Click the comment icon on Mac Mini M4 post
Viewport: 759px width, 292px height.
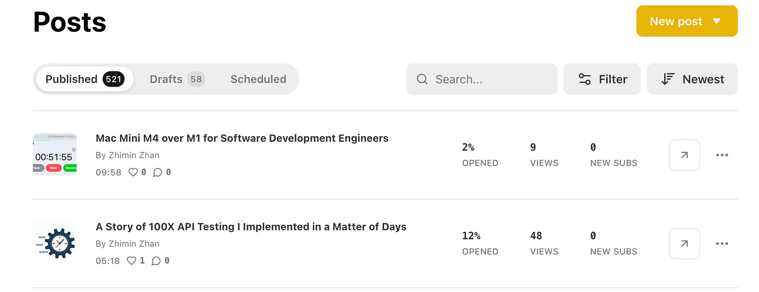[x=157, y=172]
